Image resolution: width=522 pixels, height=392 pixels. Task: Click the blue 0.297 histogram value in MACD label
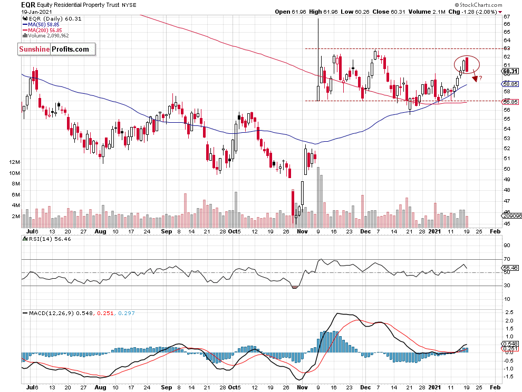click(127, 313)
